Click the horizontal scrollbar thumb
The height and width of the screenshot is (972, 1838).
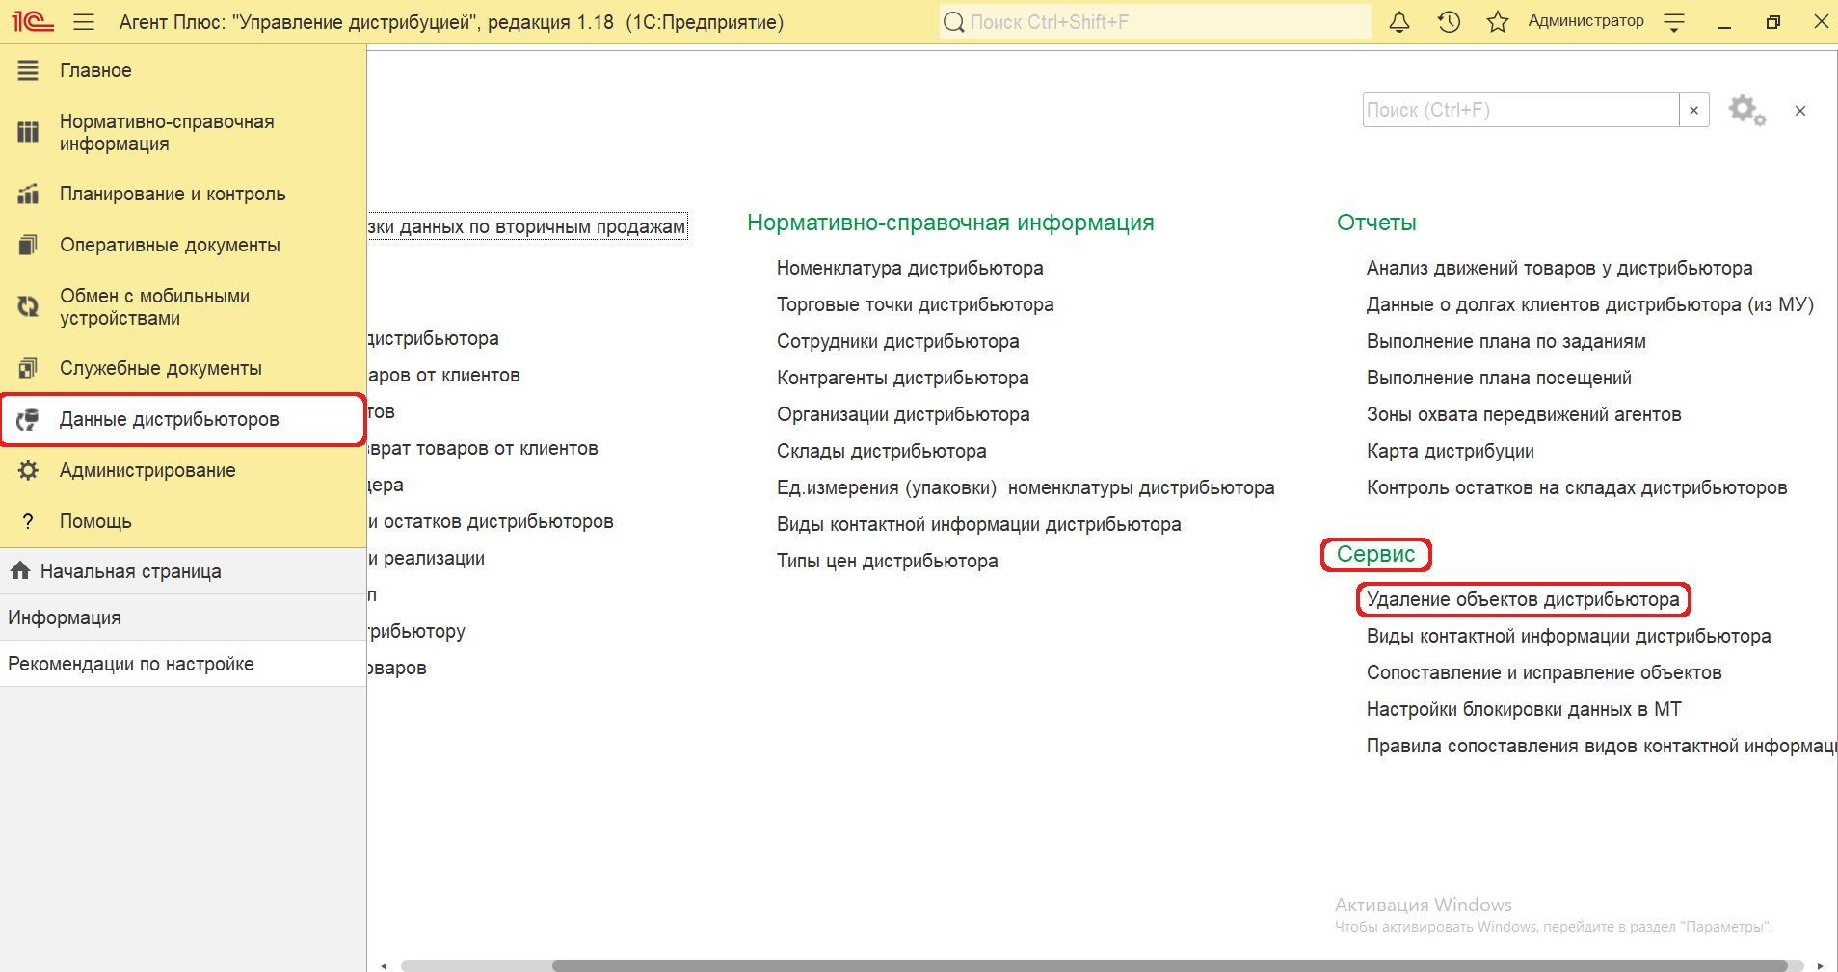tap(1169, 965)
